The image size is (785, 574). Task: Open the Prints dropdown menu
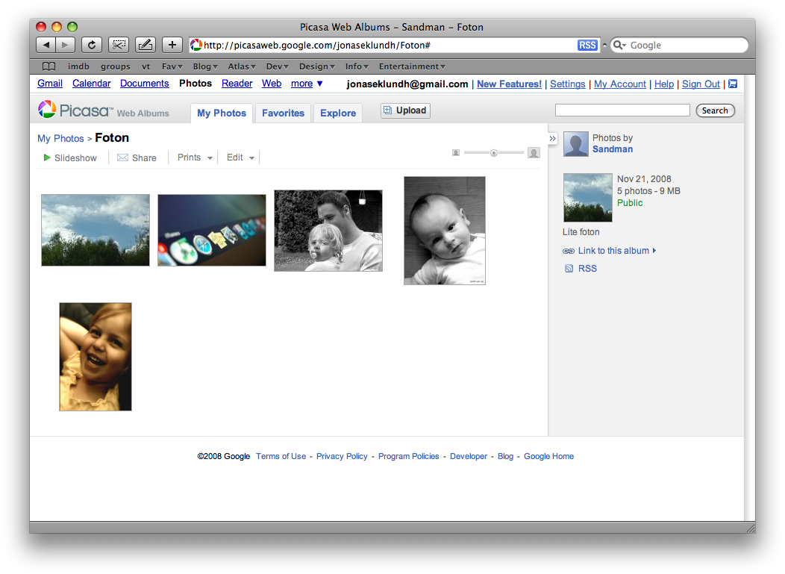196,157
